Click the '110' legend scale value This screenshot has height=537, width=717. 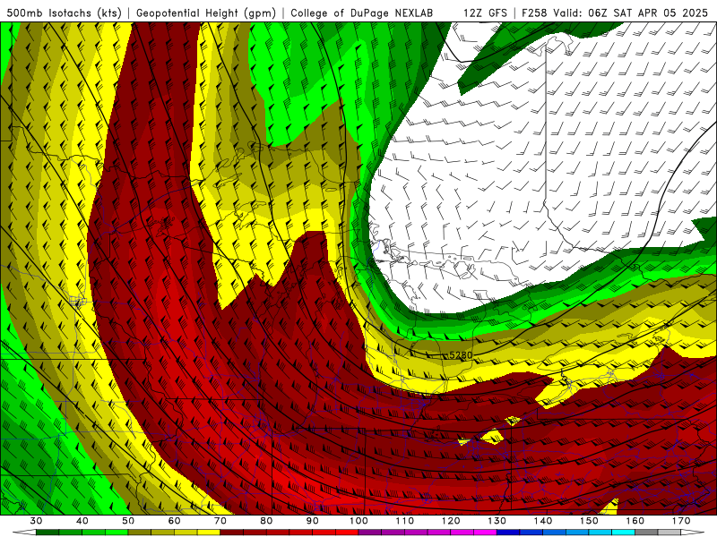(405, 521)
